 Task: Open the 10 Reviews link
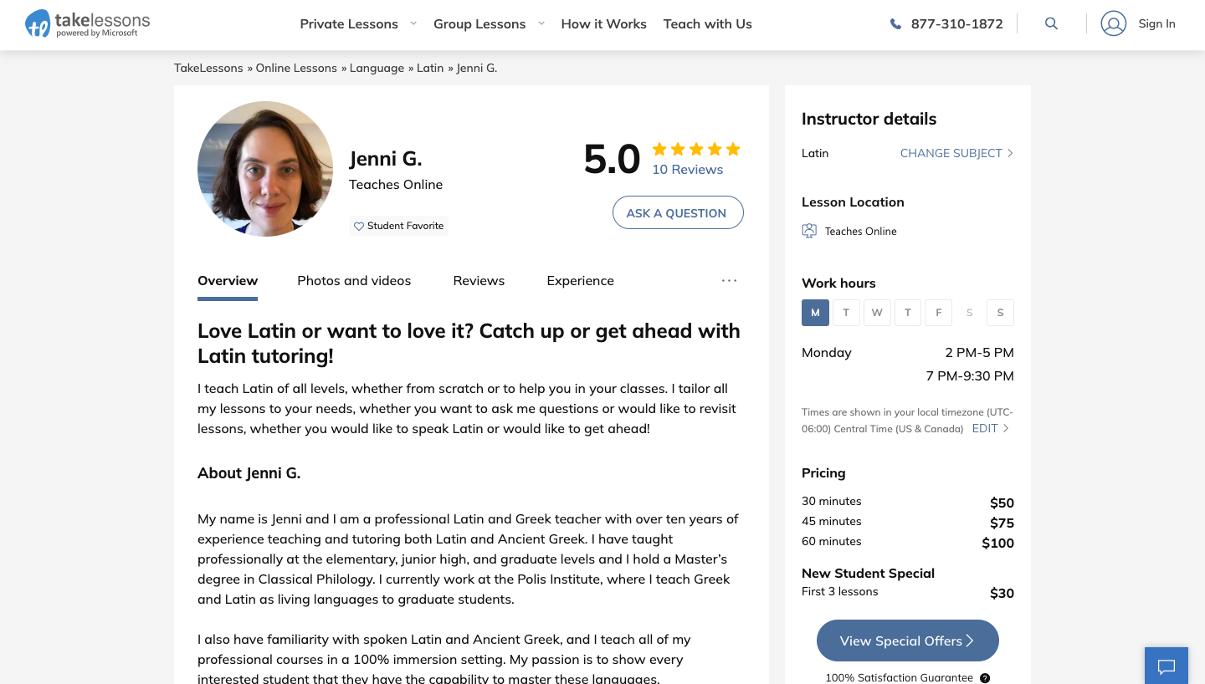tap(687, 170)
